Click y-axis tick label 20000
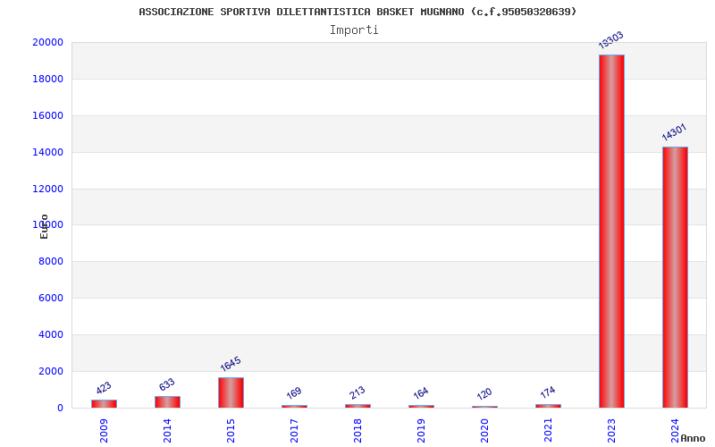 (48, 42)
